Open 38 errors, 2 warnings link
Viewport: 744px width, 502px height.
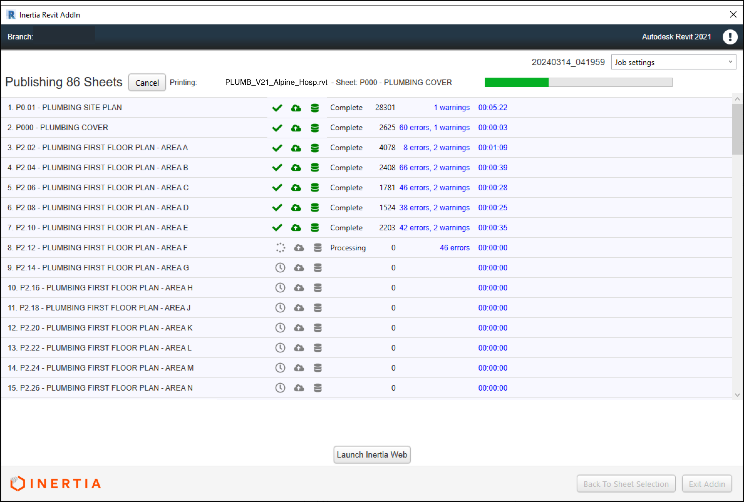click(434, 207)
